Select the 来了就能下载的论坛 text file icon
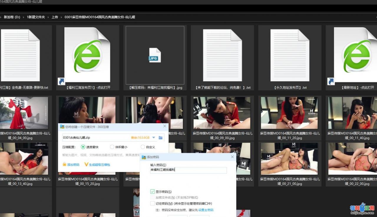Image resolution: width=377 pixels, height=217 pixels. (222, 55)
